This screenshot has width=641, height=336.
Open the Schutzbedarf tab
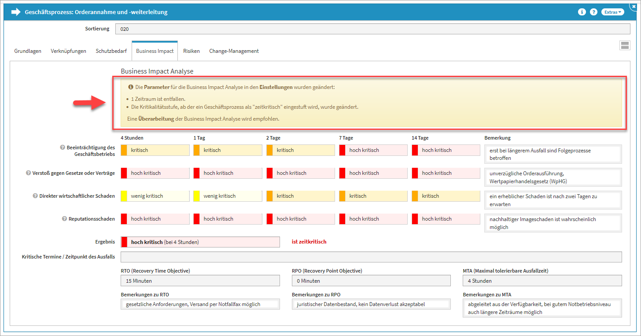pyautogui.click(x=111, y=51)
